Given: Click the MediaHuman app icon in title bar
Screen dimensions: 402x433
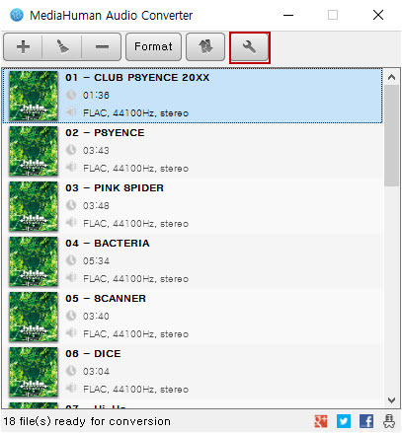Looking at the screenshot, I should coord(17,15).
